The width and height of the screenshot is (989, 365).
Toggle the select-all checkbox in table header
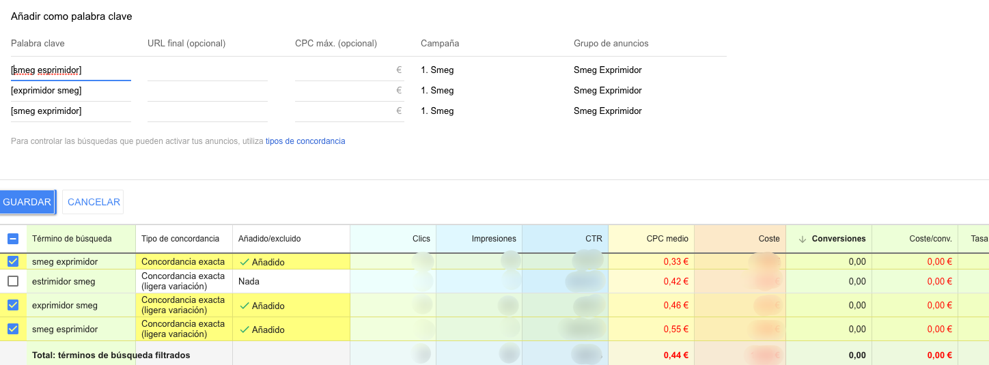point(13,239)
